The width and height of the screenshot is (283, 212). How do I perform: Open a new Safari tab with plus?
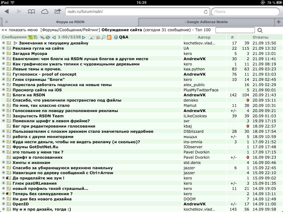278,22
